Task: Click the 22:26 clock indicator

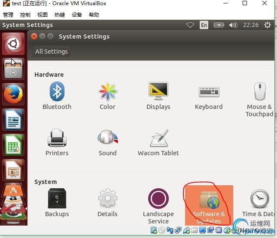Action: pos(251,25)
